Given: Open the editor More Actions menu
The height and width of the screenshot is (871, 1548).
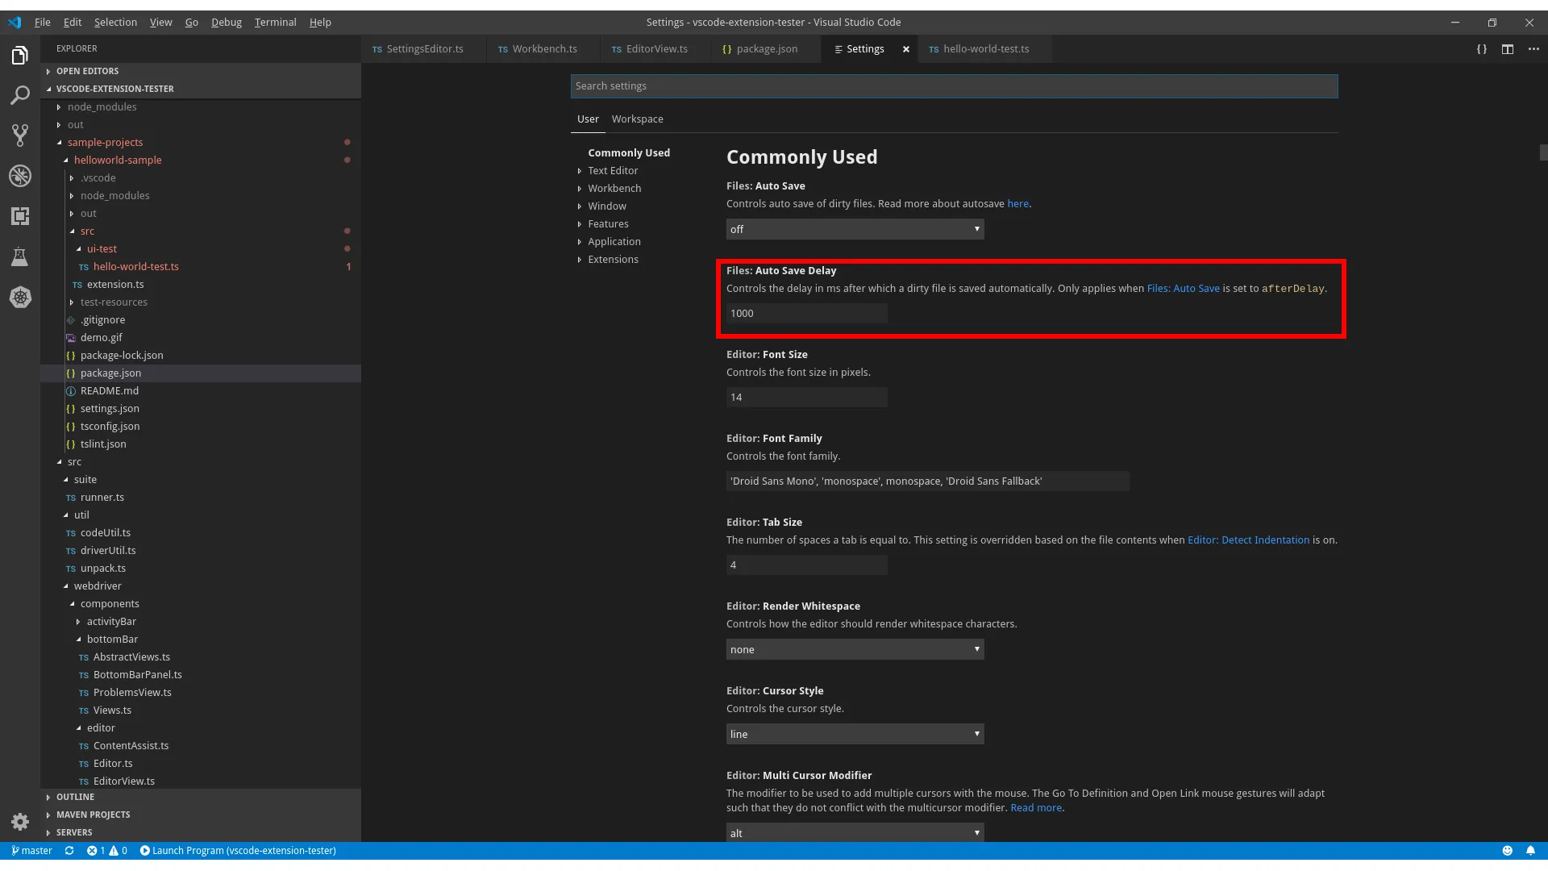Looking at the screenshot, I should (x=1533, y=49).
